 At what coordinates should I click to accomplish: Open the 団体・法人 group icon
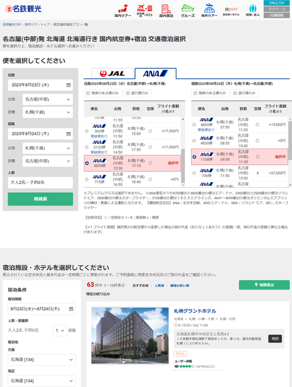pos(252,10)
